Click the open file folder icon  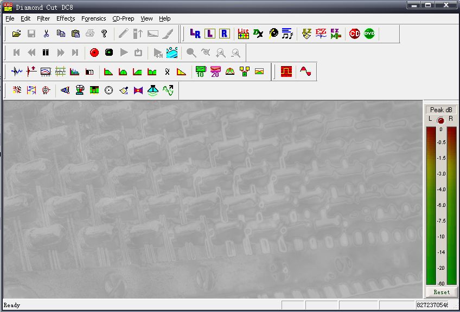pos(17,34)
